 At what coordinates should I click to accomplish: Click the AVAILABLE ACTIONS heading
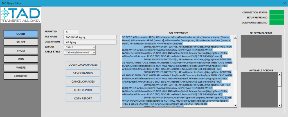pyautogui.click(x=261, y=70)
